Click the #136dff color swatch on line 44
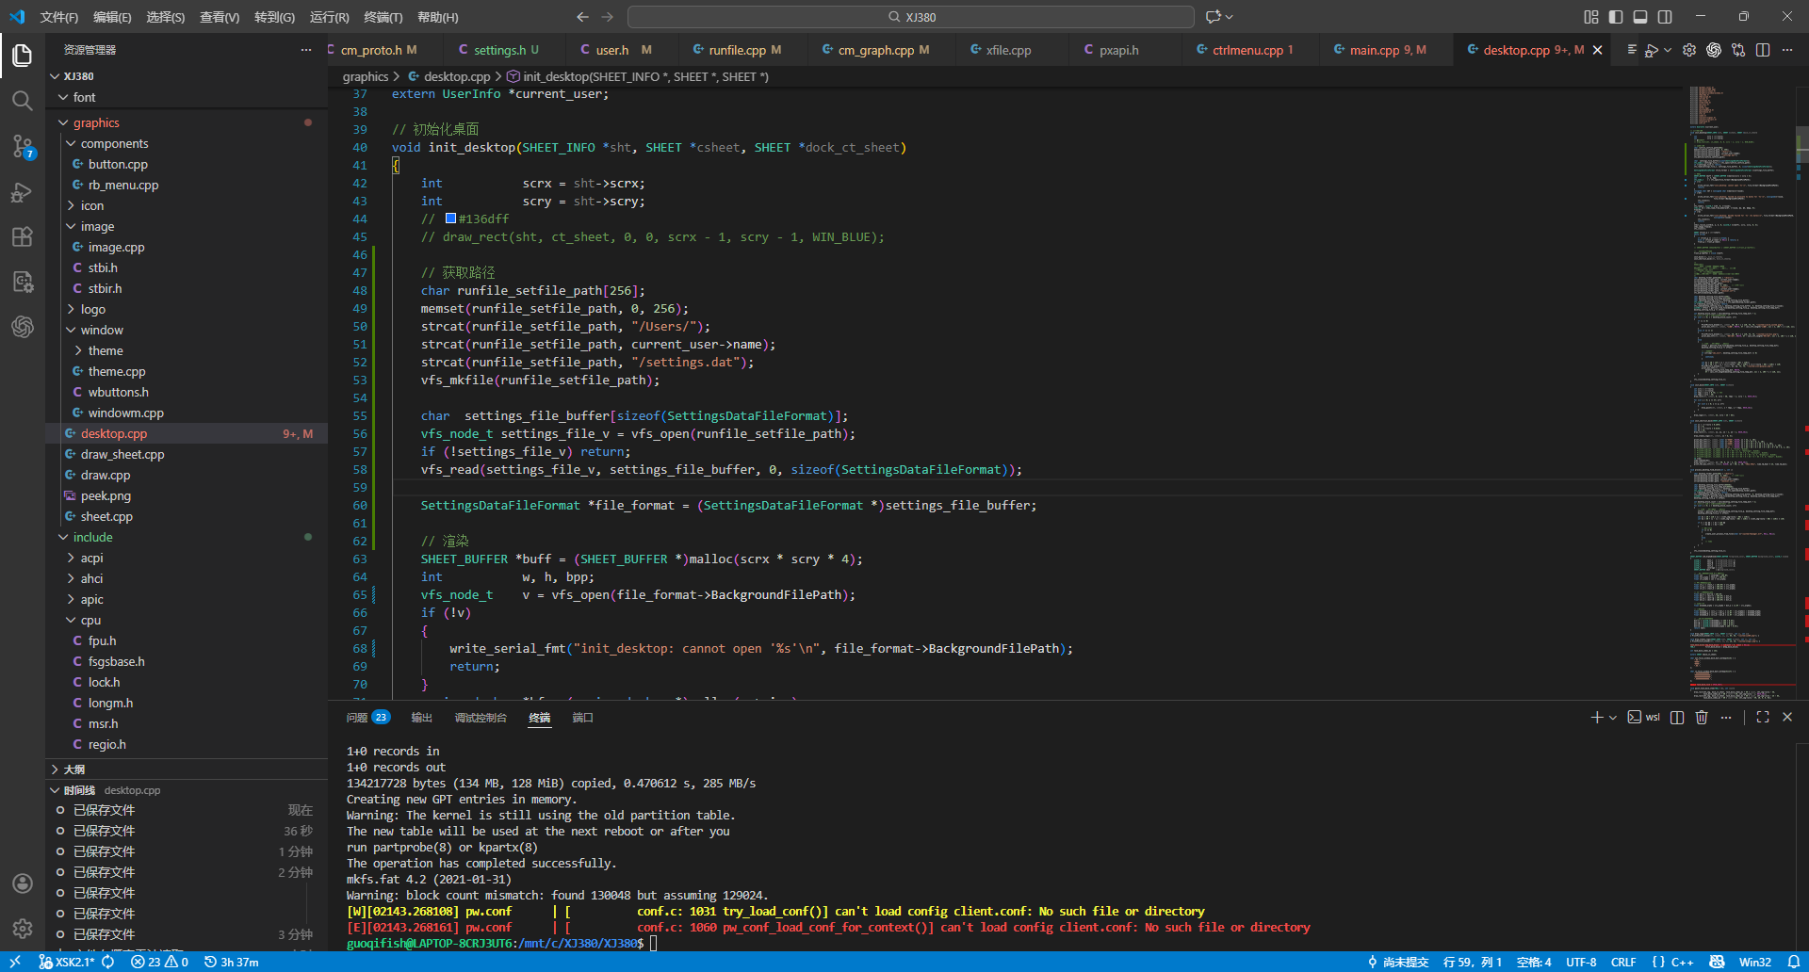 point(450,219)
